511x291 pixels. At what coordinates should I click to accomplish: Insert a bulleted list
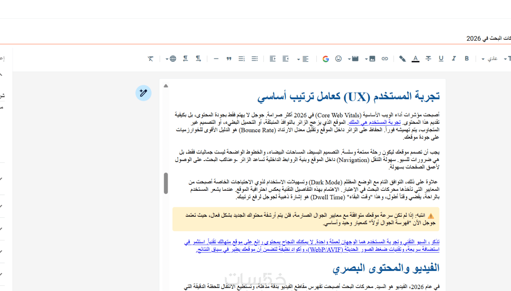pos(255,59)
